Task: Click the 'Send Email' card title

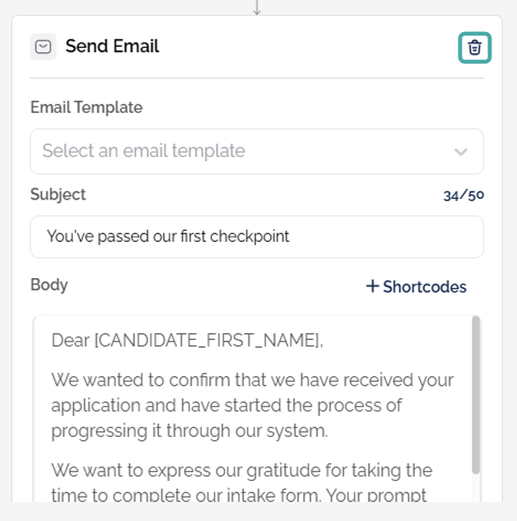Action: [112, 46]
